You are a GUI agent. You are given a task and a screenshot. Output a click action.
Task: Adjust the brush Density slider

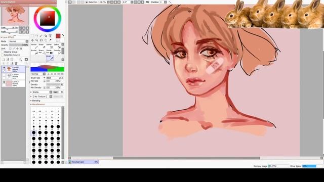click(55, 84)
